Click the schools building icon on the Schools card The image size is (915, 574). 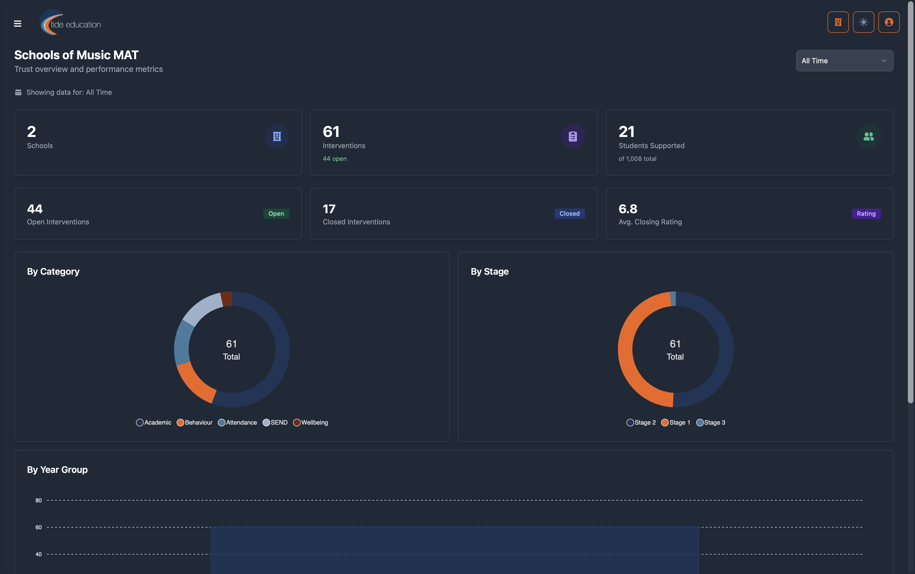click(277, 136)
